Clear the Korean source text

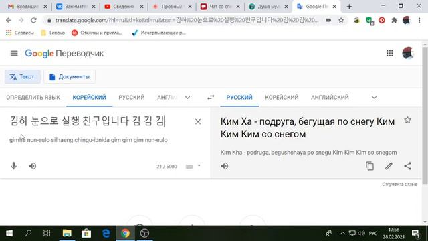click(198, 121)
